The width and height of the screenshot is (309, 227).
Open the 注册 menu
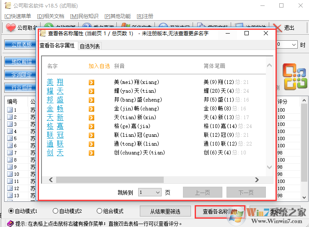coord(145,16)
